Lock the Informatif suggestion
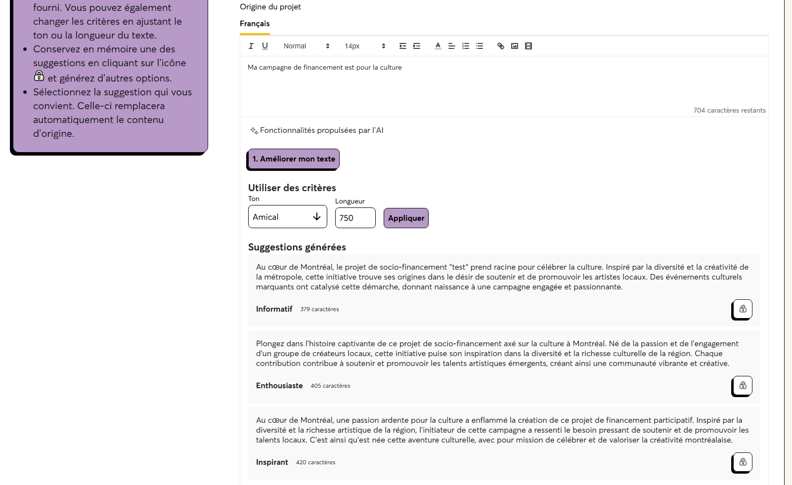 click(743, 309)
